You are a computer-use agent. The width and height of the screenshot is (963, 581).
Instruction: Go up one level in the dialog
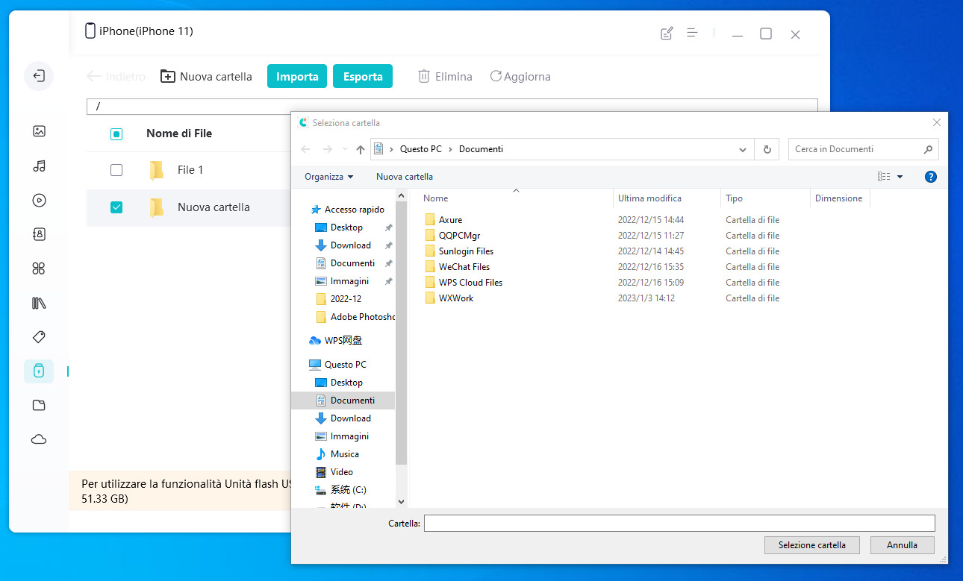coord(361,149)
